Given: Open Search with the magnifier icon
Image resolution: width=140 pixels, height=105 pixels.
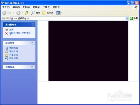Looking at the screenshot, I should pyautogui.click(x=33, y=13).
